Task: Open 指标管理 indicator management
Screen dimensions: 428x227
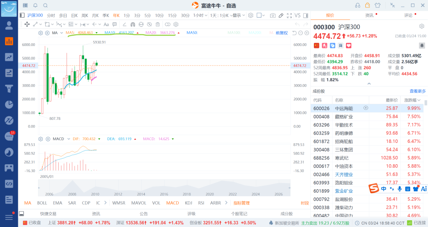Action: click(242, 203)
